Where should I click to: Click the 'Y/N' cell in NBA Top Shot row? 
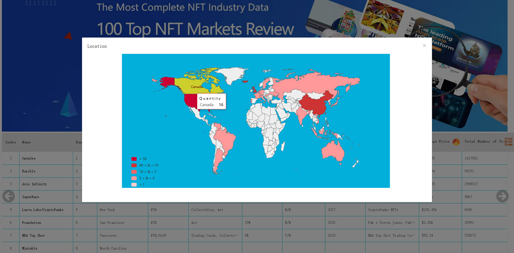click(x=304, y=235)
